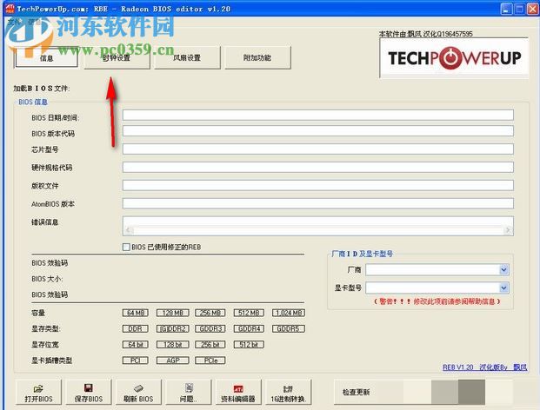Select the GDDR4 memory type indicator
This screenshot has height=410, width=540.
coord(249,328)
